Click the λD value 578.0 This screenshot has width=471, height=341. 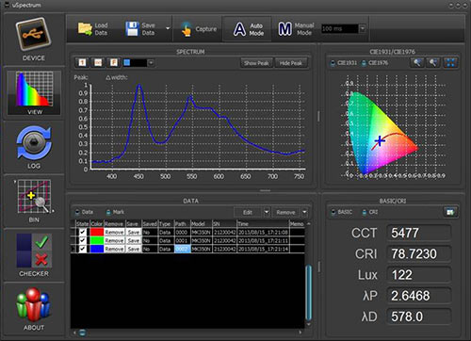coord(418,317)
